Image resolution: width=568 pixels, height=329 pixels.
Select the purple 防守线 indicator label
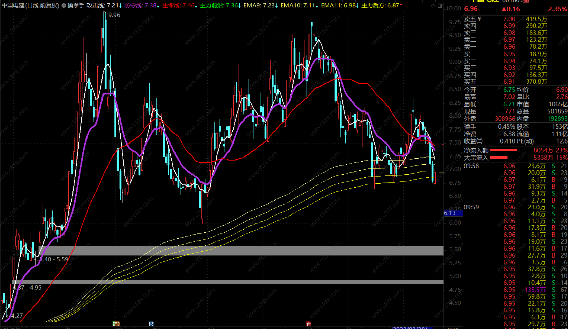[140, 5]
